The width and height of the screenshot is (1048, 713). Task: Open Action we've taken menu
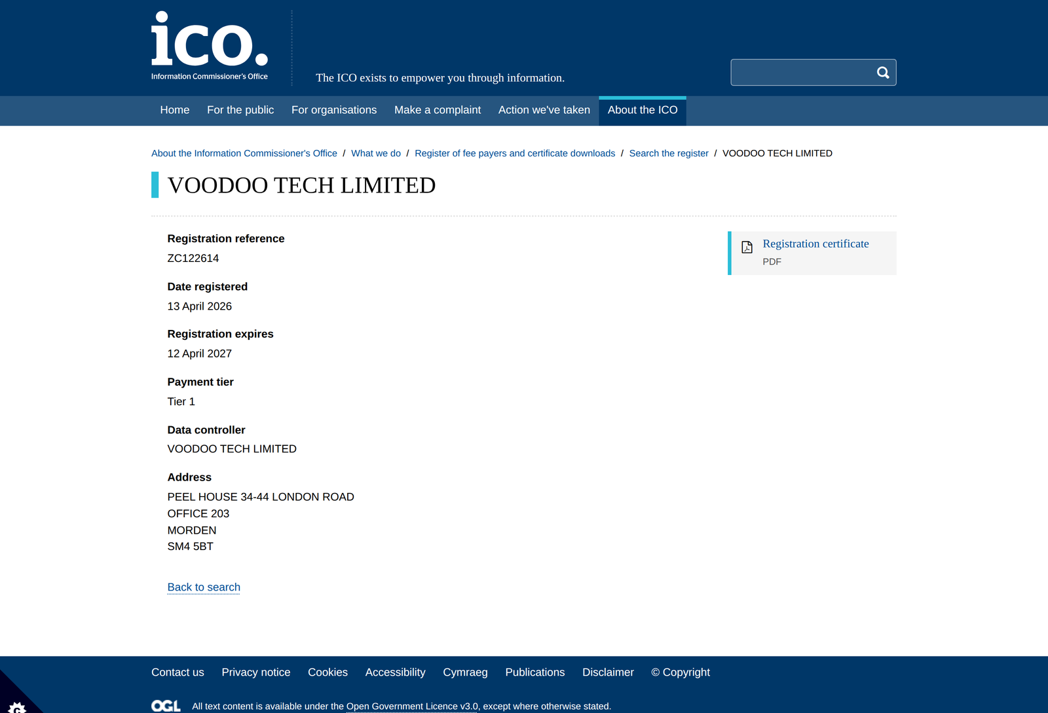544,110
